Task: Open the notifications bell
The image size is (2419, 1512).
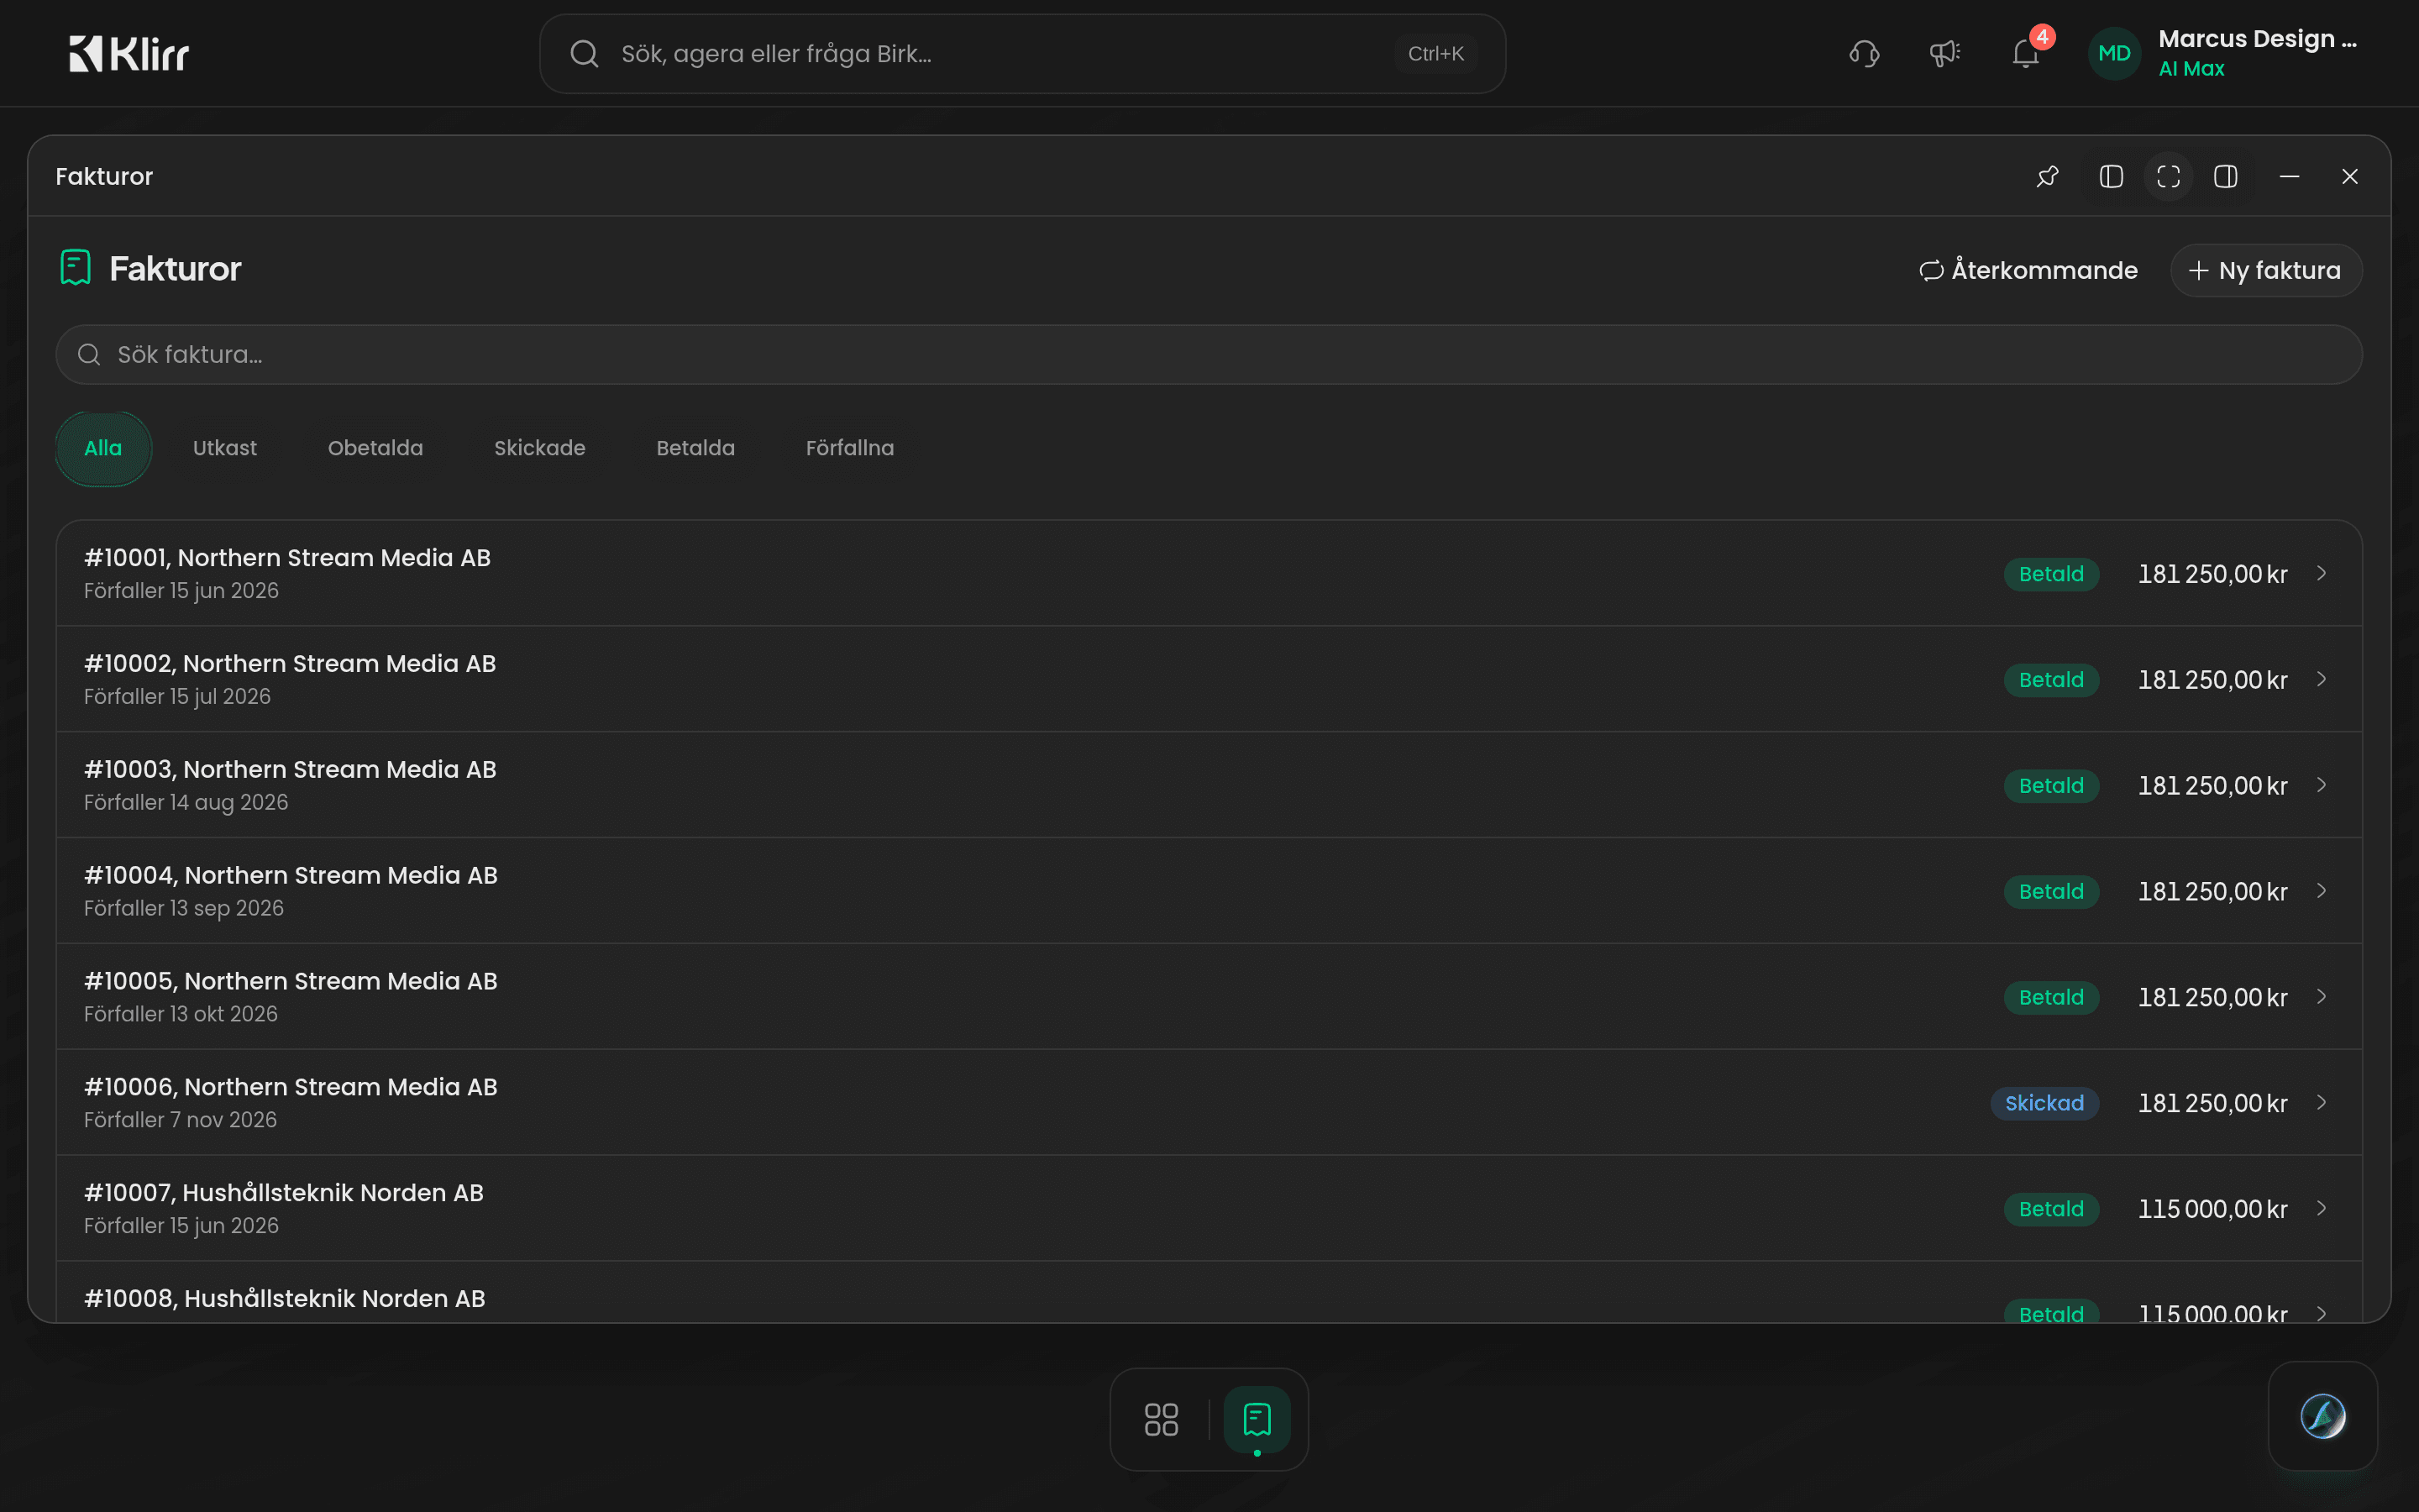Action: point(2025,53)
